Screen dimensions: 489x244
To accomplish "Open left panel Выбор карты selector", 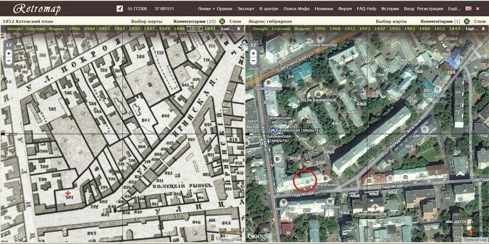I will [x=147, y=21].
